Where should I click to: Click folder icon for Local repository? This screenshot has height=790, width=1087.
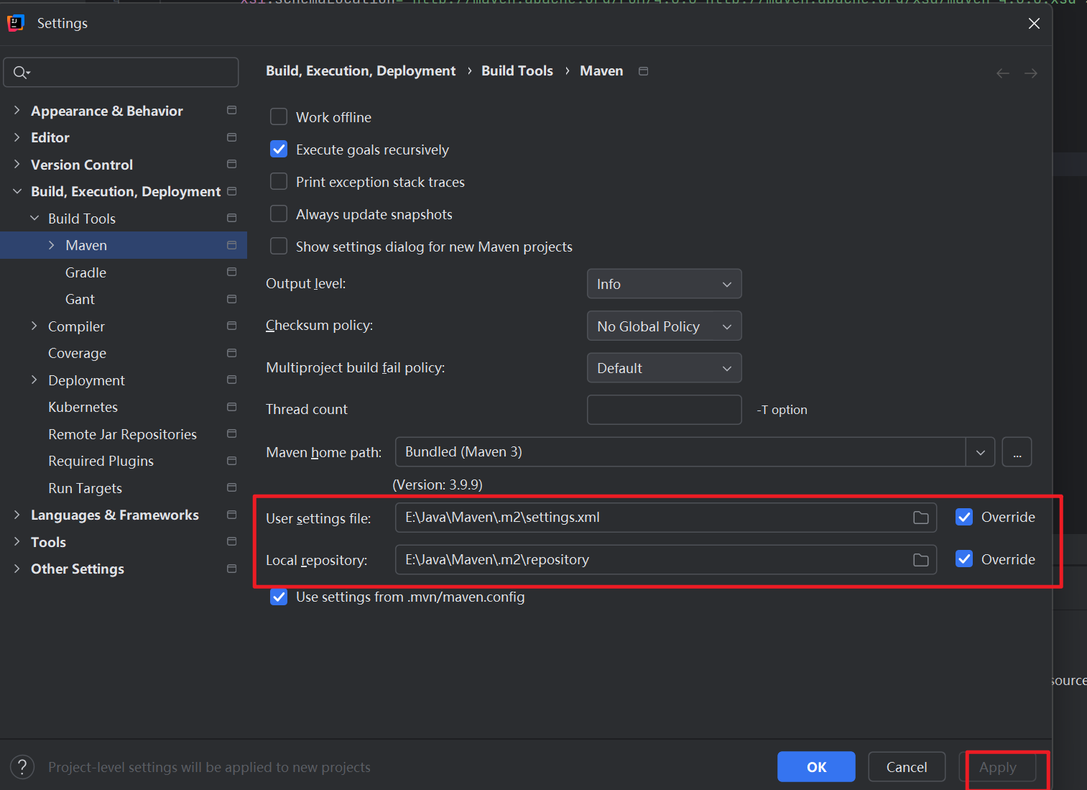920,560
